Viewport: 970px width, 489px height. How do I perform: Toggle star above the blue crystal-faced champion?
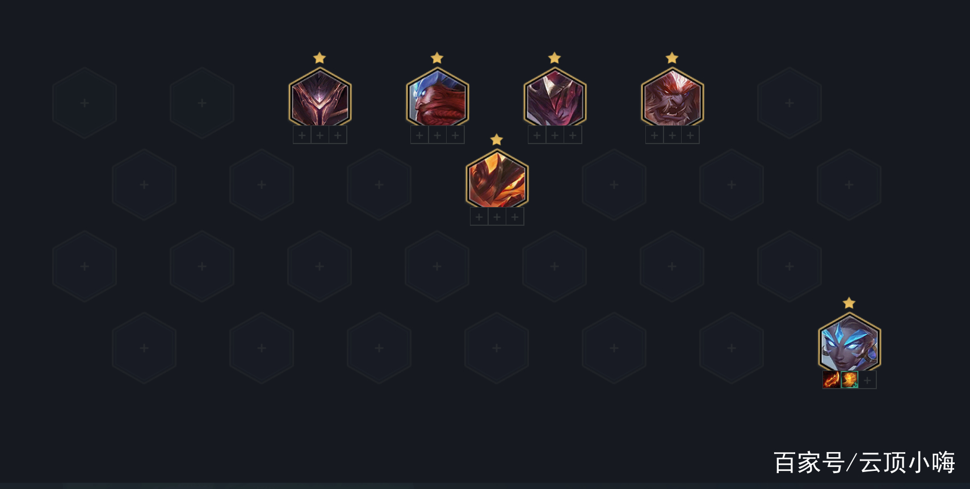pyautogui.click(x=849, y=303)
